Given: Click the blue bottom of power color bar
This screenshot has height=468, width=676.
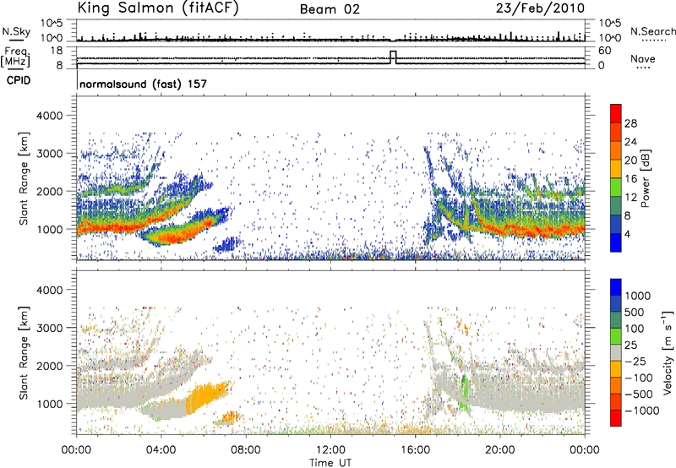Looking at the screenshot, I should (x=616, y=242).
